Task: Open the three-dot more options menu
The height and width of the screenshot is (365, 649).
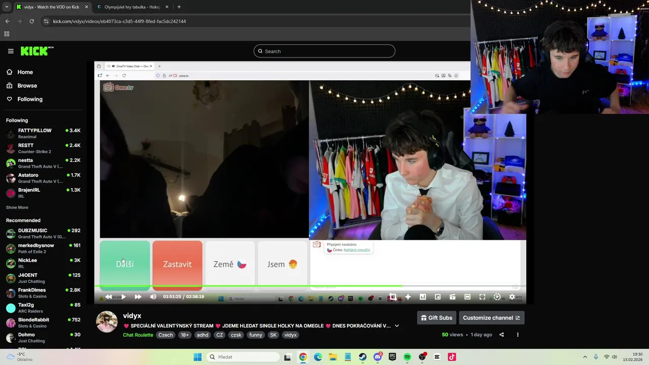Action: coord(518,335)
